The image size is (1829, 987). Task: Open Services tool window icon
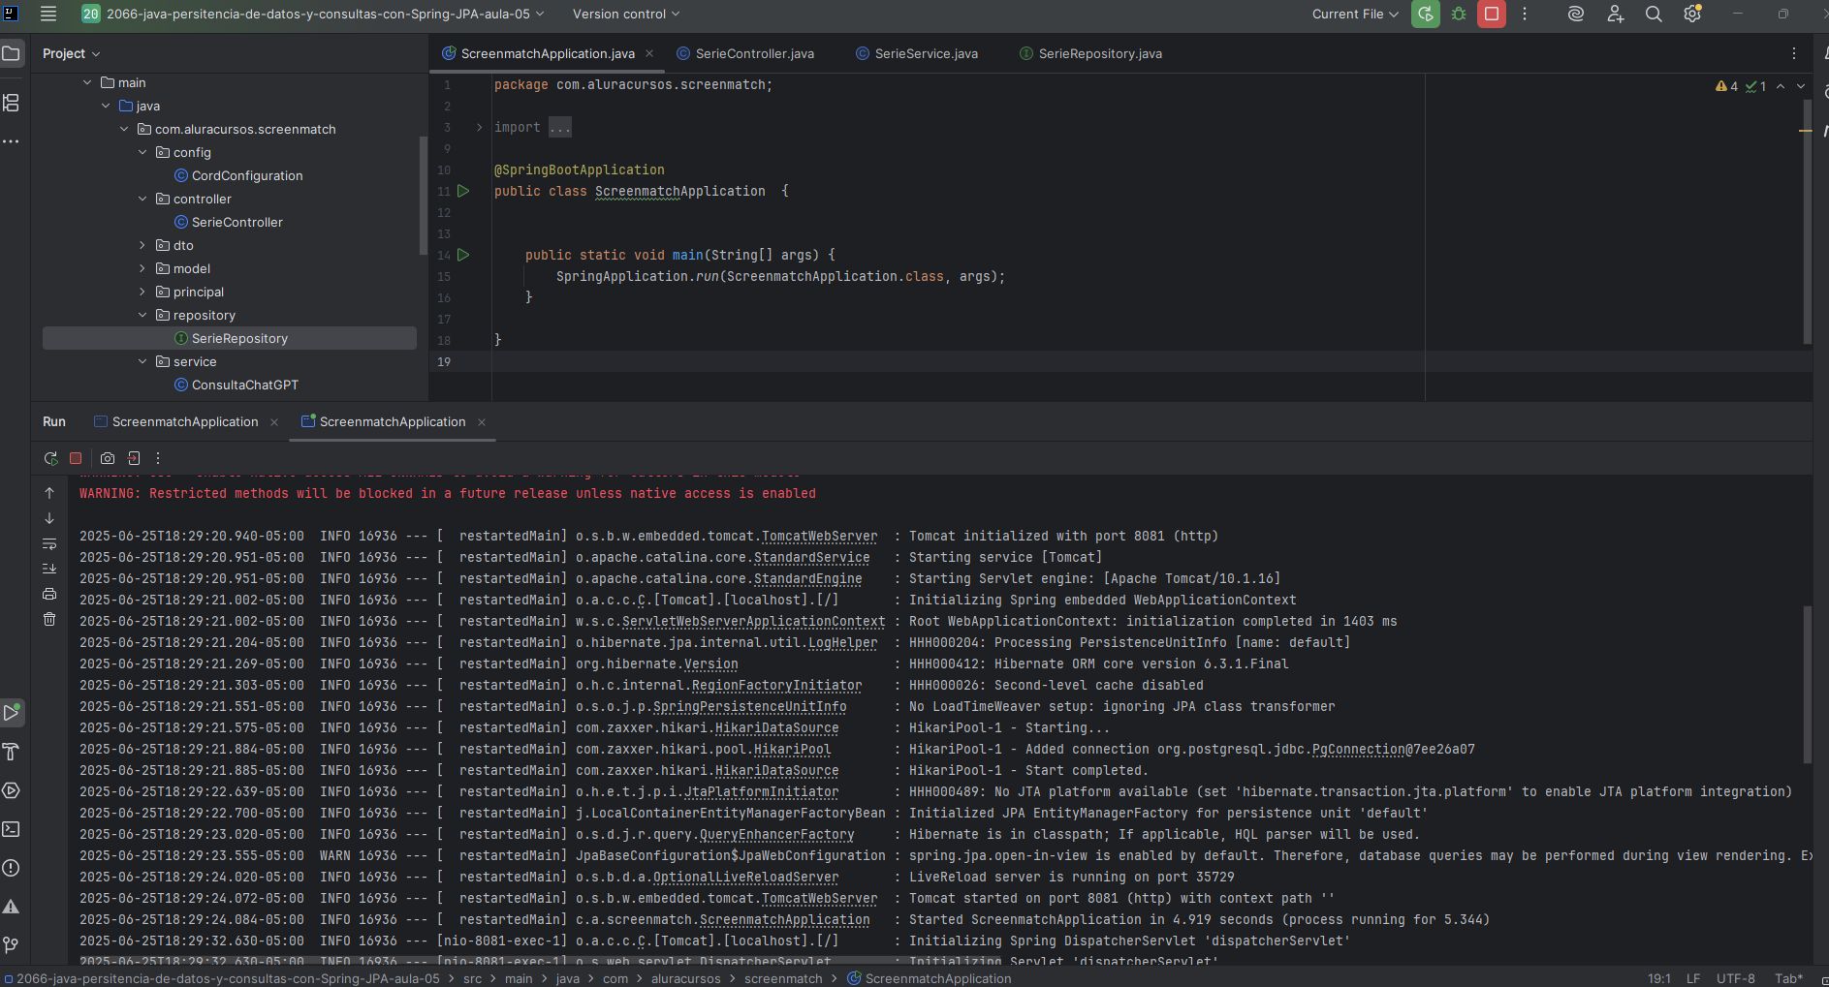12,790
